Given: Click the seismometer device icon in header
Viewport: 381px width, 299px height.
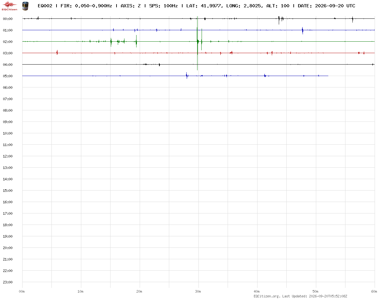Looking at the screenshot, I should [25, 5].
